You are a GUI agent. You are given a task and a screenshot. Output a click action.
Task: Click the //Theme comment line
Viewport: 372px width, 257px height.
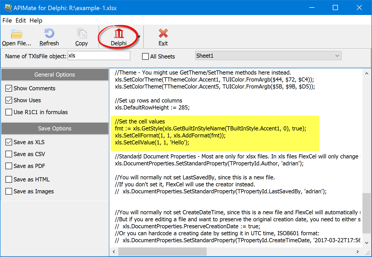coord(203,72)
